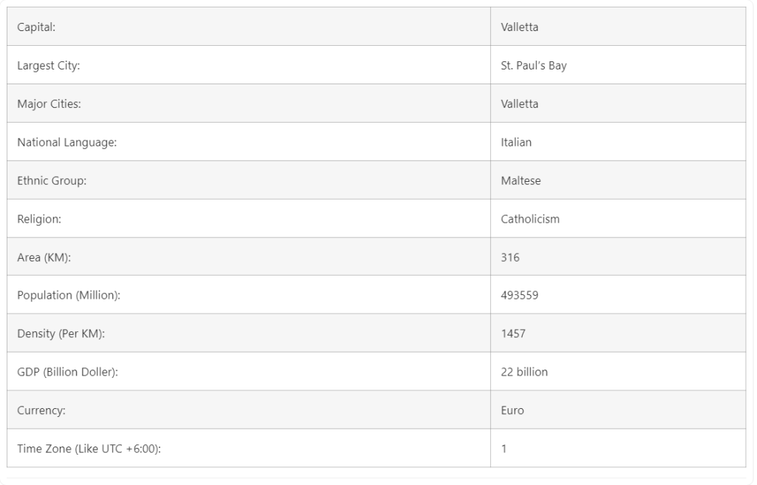Click the Area (KM) value 316
Image resolution: width=757 pixels, height=485 pixels.
point(510,258)
